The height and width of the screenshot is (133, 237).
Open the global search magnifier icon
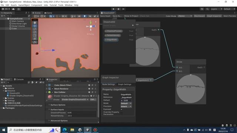click(x=207, y=9)
